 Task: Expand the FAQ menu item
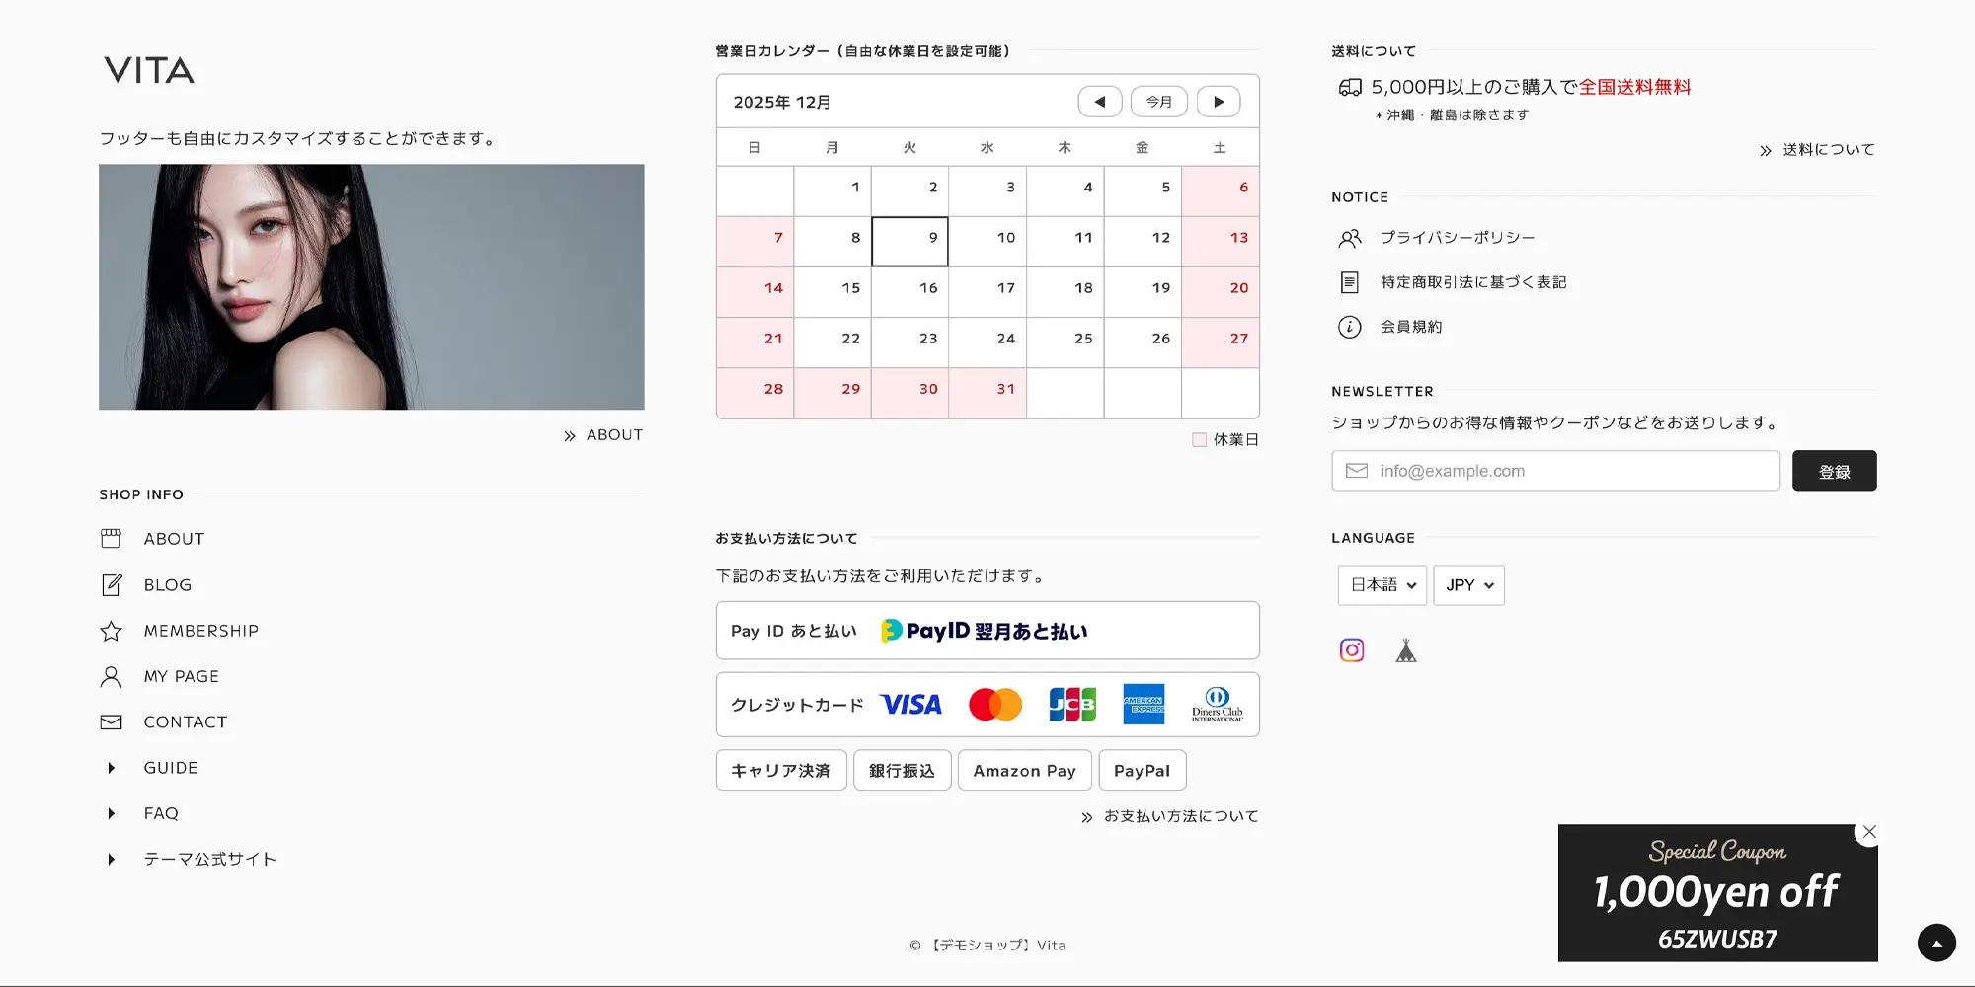161,813
